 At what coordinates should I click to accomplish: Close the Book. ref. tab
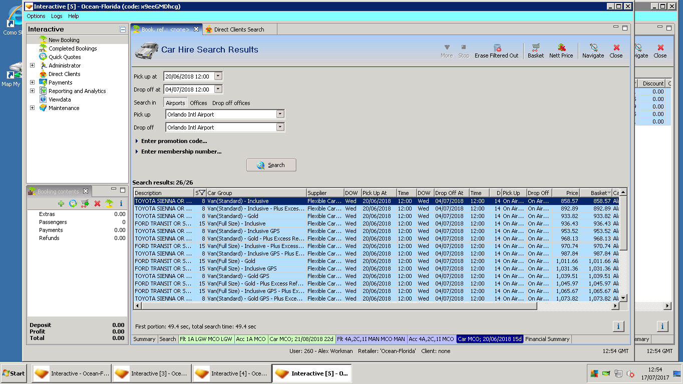tap(196, 29)
